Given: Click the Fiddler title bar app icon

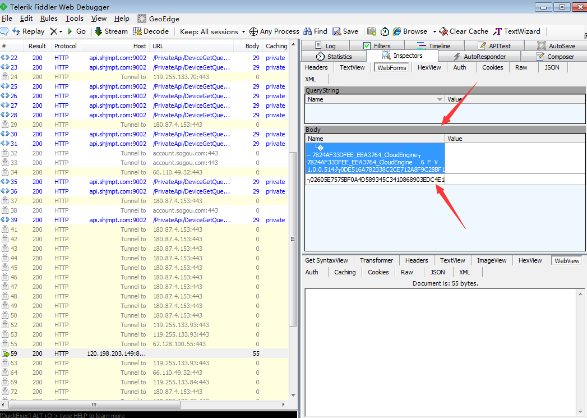Looking at the screenshot, I should (4, 7).
